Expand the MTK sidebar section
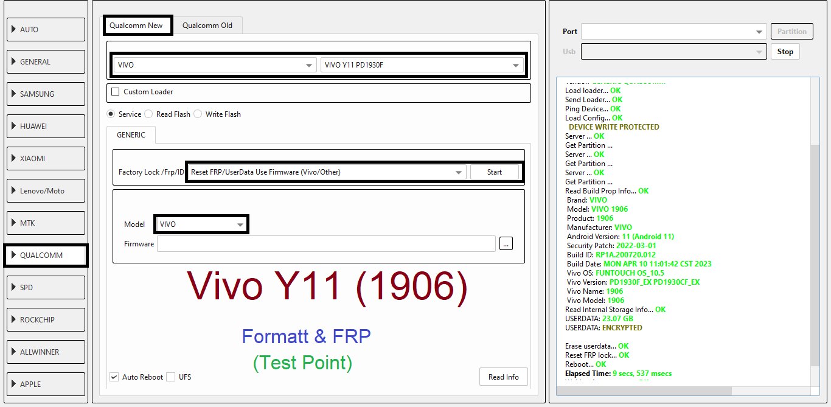 point(46,223)
